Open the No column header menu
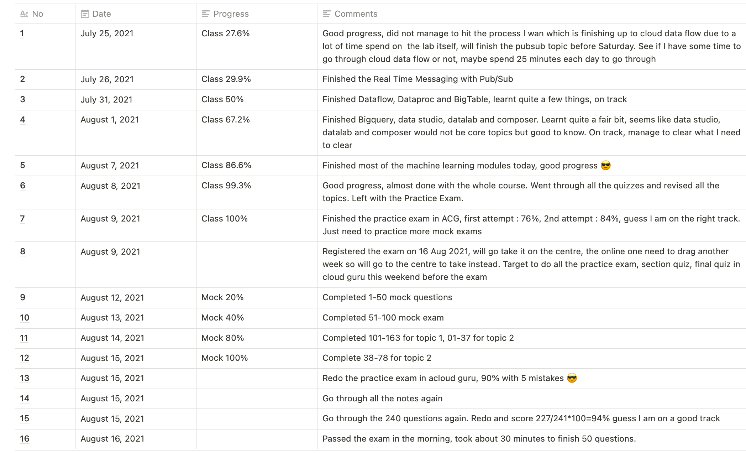Screen dimensions: 746x453 point(37,14)
